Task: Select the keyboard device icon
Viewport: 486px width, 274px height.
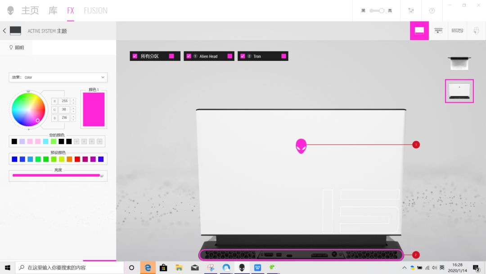Action: point(457,30)
